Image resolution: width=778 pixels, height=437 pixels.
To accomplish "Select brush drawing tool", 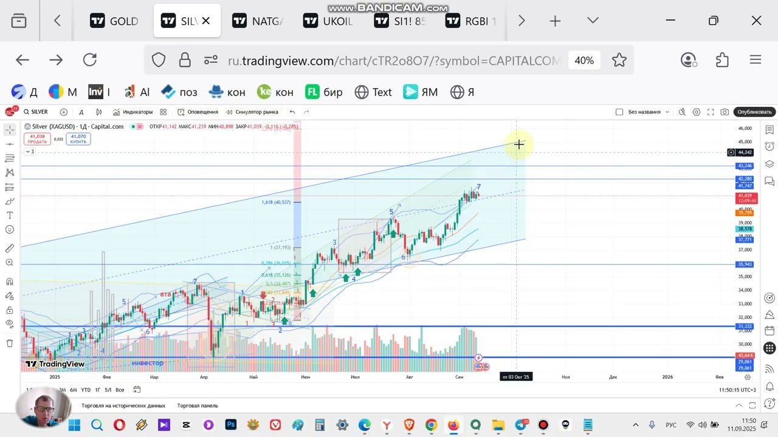I will click(x=10, y=202).
